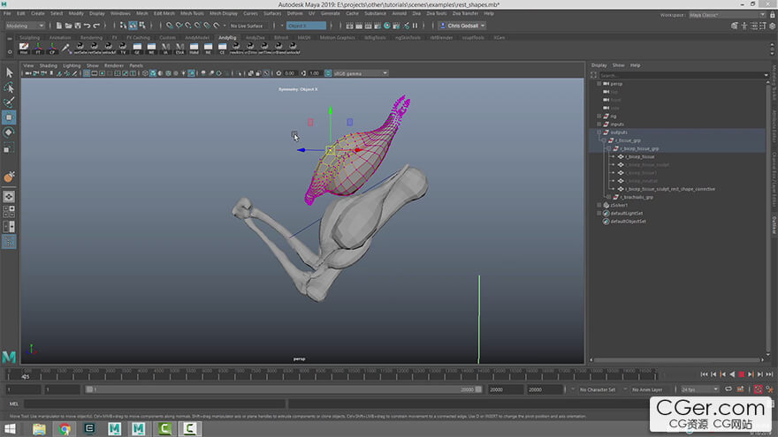Activate the Lasso Select tool
Viewport: 778px width, 437px height.
pyautogui.click(x=9, y=87)
